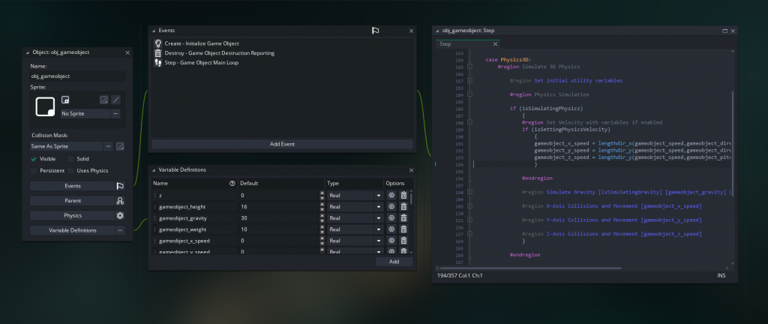The width and height of the screenshot is (768, 324).
Task: Click the Add button in Variable Definitions
Action: pos(394,262)
